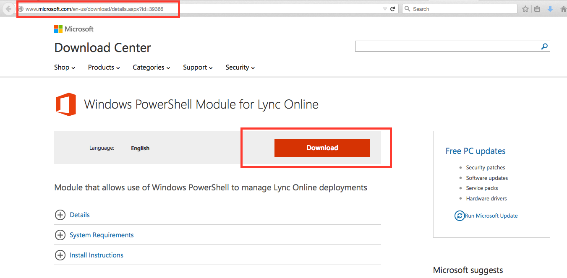
Task: Open the Details link
Action: click(80, 215)
